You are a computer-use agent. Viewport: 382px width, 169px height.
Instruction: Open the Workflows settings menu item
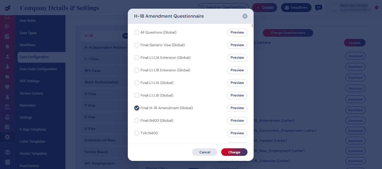coord(27,45)
